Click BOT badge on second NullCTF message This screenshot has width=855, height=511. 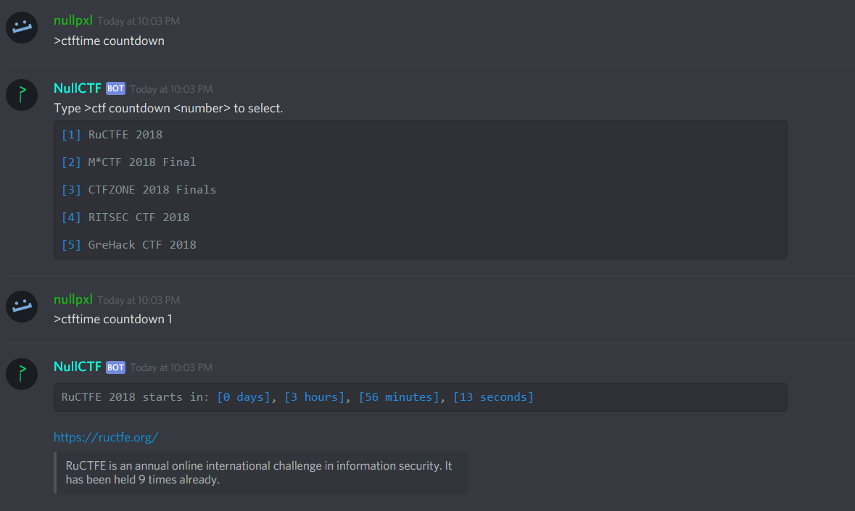[115, 367]
